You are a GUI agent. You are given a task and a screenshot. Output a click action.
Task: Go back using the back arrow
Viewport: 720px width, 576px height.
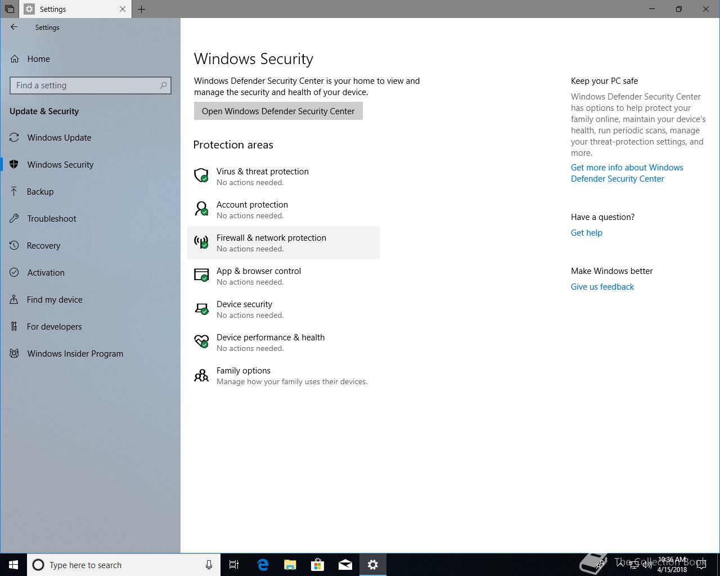pyautogui.click(x=14, y=27)
